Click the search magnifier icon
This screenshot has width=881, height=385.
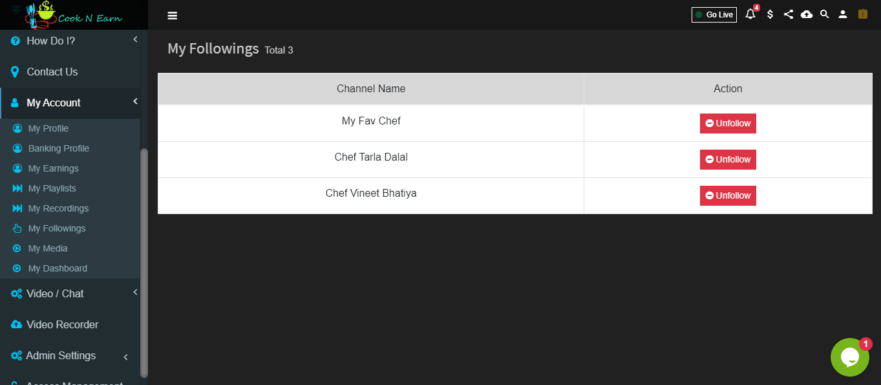825,14
